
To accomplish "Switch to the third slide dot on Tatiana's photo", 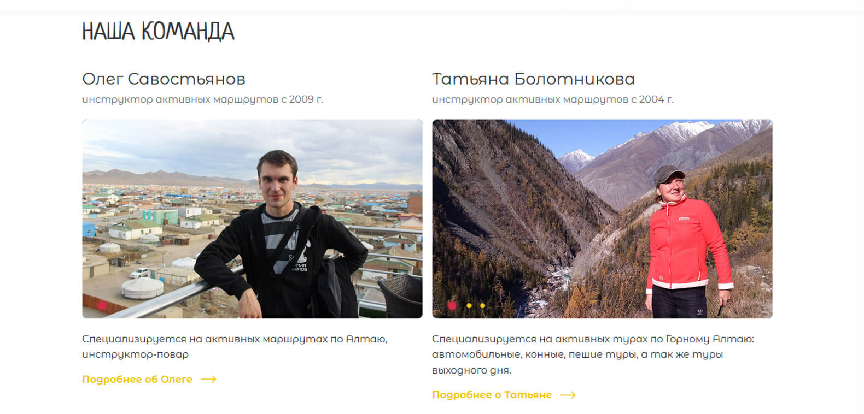I will click(x=482, y=306).
